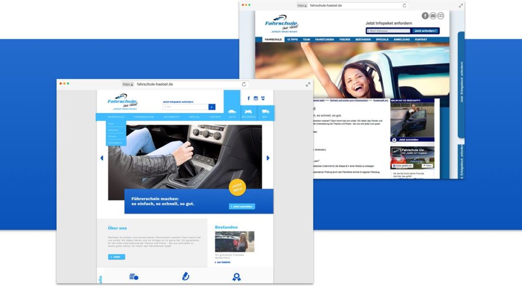Open Facebook icon in front window header
The image size is (522, 286).
click(x=248, y=98)
